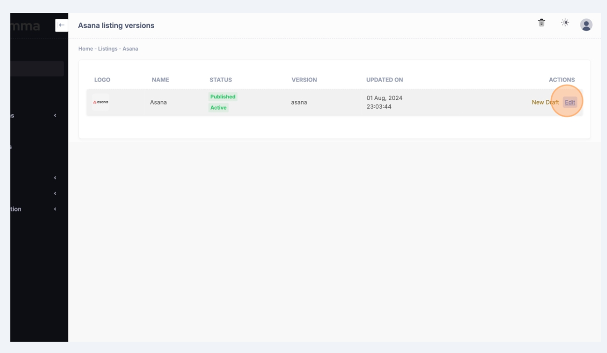Click the Asana breadcrumb item
Image resolution: width=607 pixels, height=353 pixels.
[x=130, y=49]
